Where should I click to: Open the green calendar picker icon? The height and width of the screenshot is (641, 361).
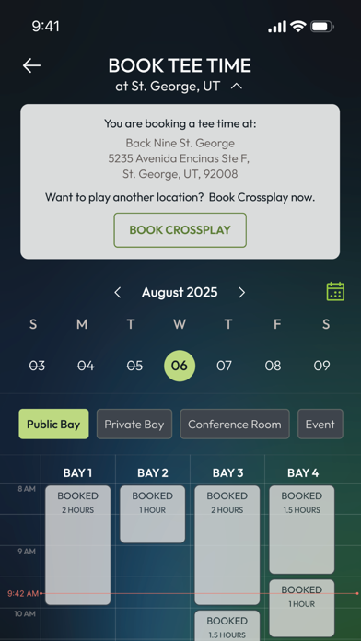coord(335,291)
